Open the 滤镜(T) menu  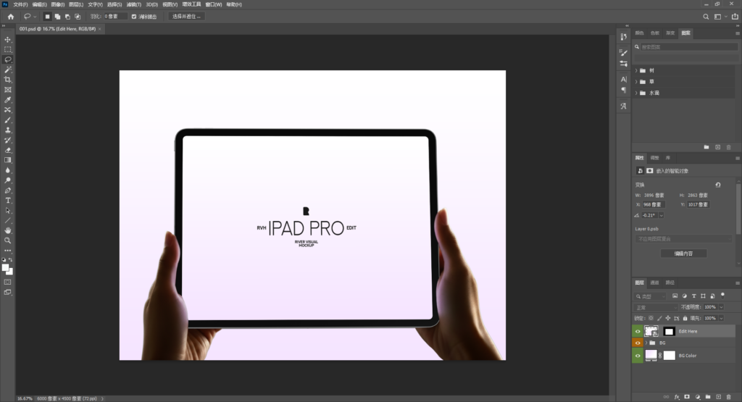point(134,4)
